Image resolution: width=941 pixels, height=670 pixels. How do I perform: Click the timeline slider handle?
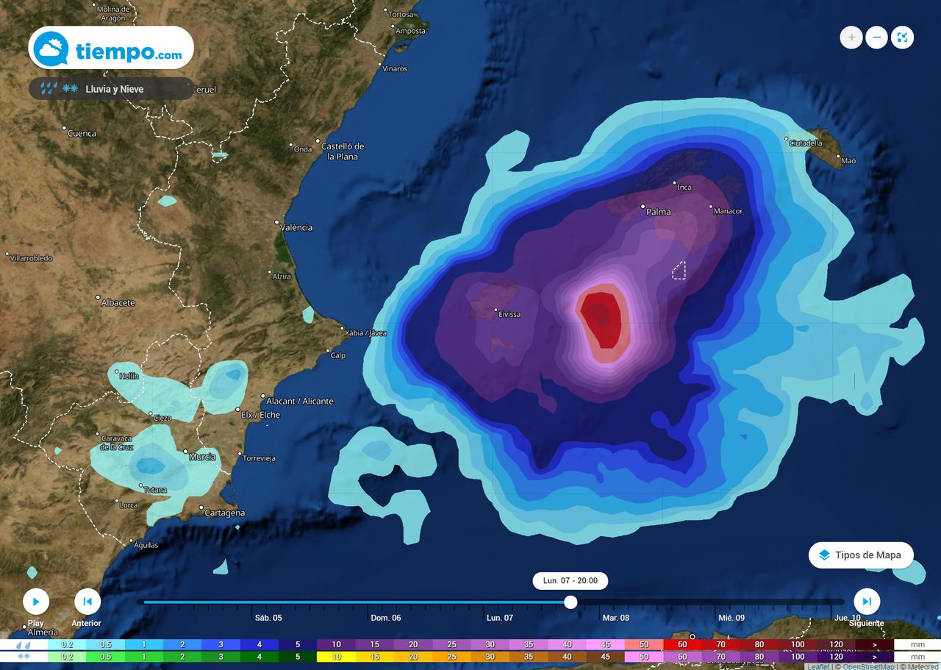pos(571,603)
